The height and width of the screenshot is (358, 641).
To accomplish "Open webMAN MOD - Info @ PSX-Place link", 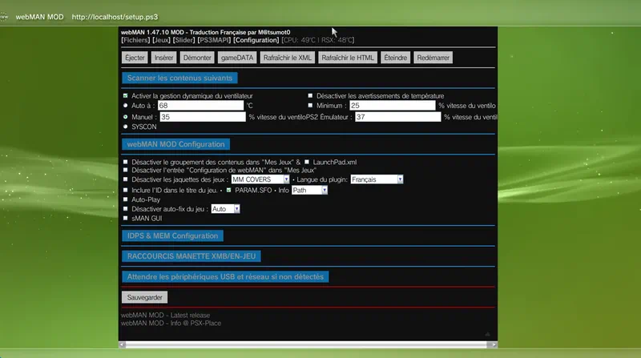I will point(171,323).
